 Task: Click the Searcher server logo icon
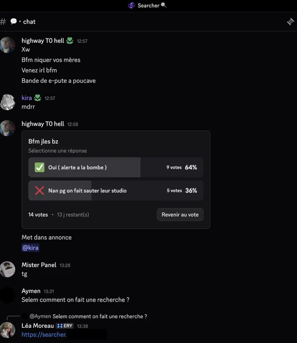click(x=131, y=5)
